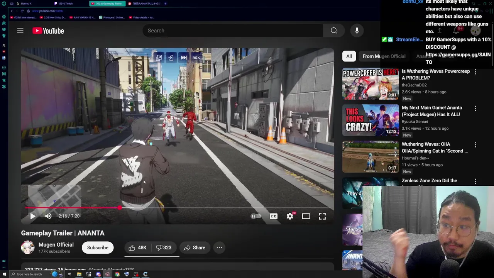
Task: Open options for My Next Main Game video
Action: pos(475,108)
